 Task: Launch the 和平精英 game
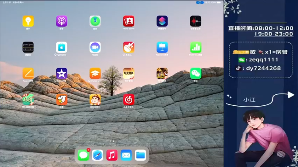coord(162,73)
